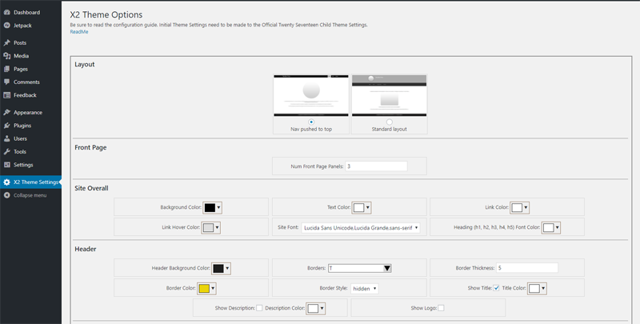Click the Plugins plug icon
The image size is (640, 324).
(7, 126)
